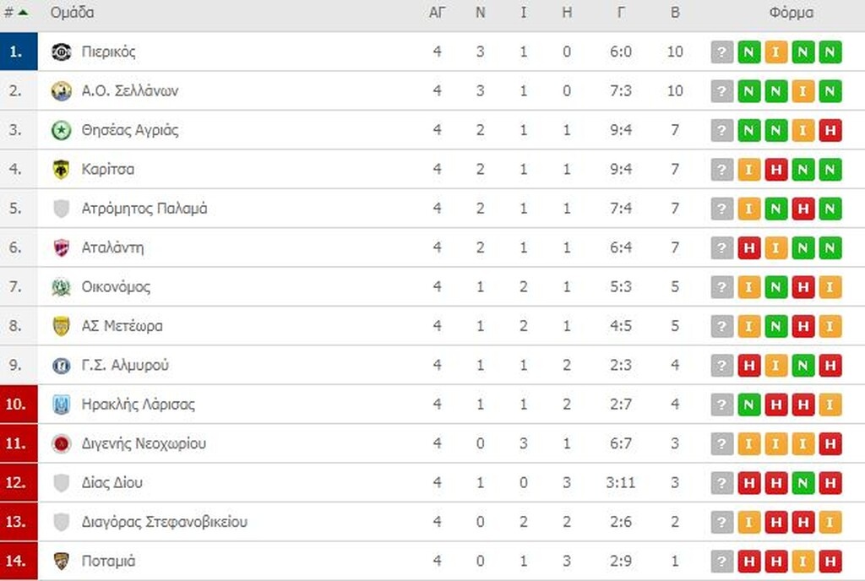865x581 pixels.
Task: Click the Ποταμιά team crest icon
Action: coord(61,562)
